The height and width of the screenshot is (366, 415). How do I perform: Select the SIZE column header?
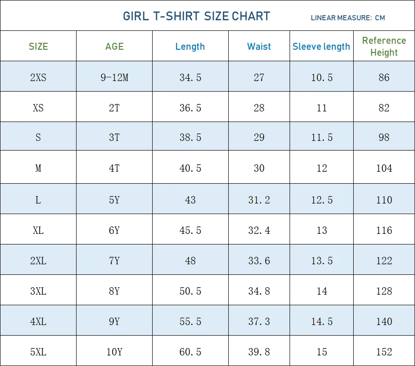[38, 46]
